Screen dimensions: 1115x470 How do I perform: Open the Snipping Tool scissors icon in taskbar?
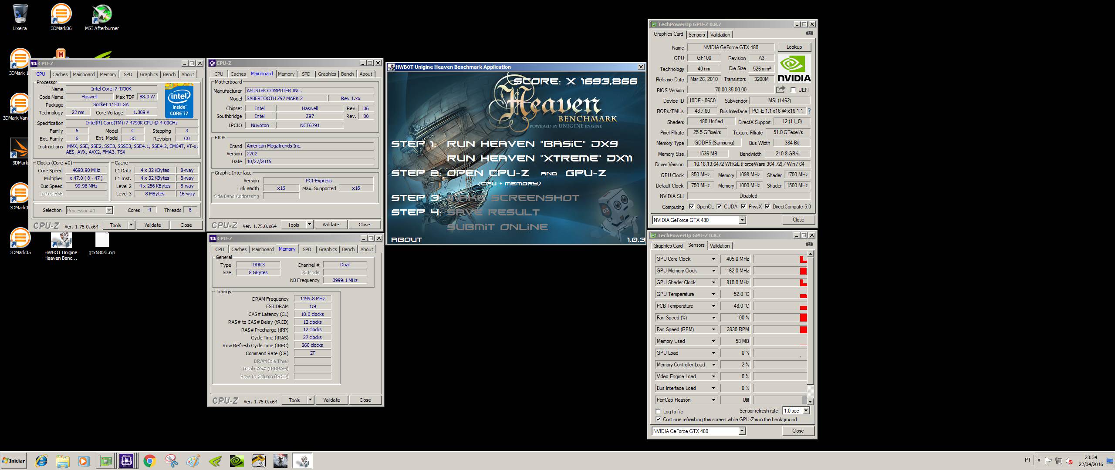coord(171,461)
